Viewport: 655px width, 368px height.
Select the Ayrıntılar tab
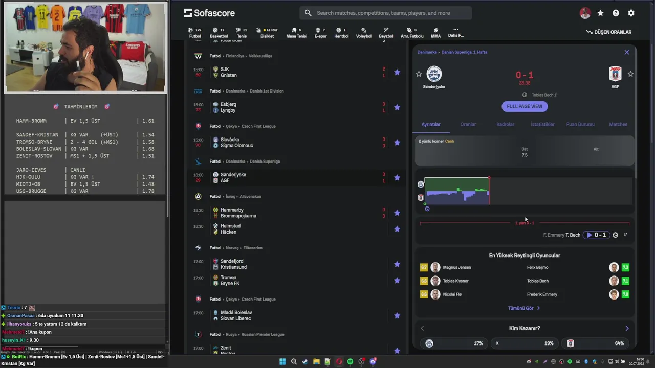coord(431,124)
